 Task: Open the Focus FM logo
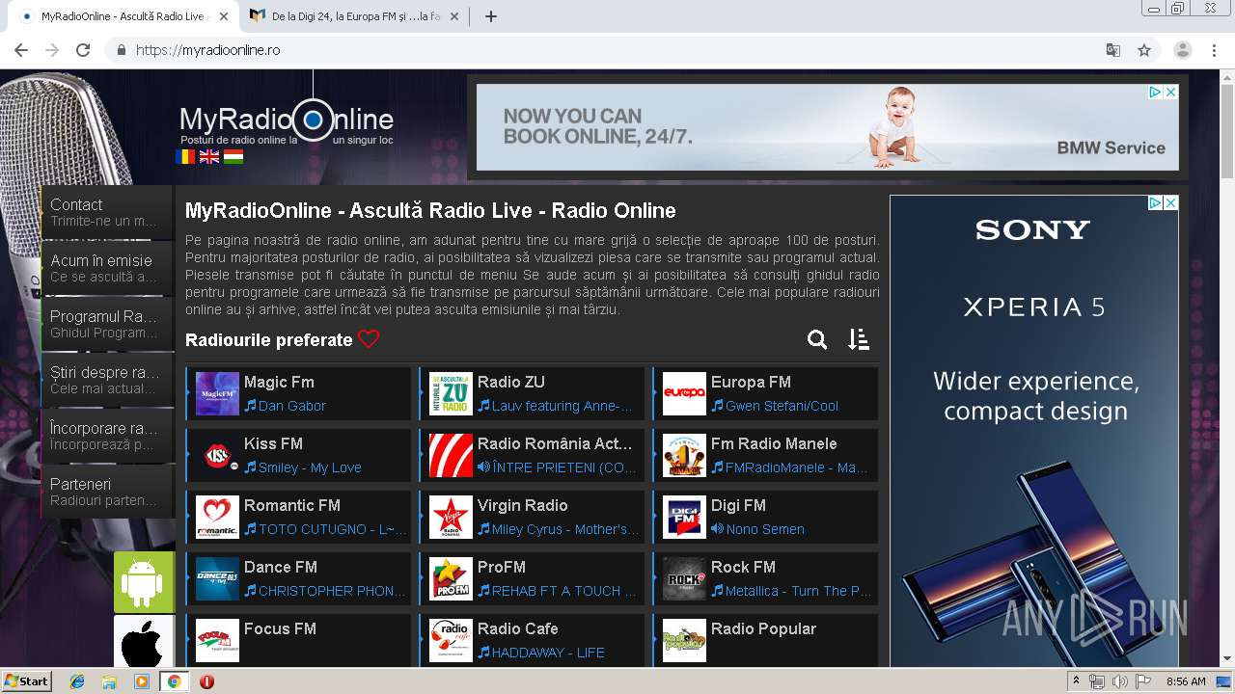point(217,641)
